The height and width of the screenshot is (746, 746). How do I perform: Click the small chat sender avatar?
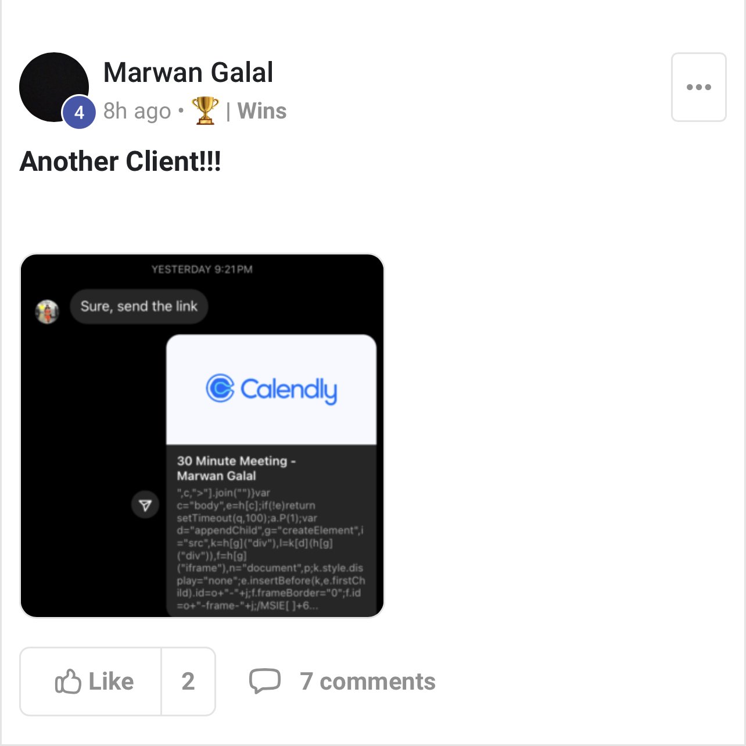point(47,311)
